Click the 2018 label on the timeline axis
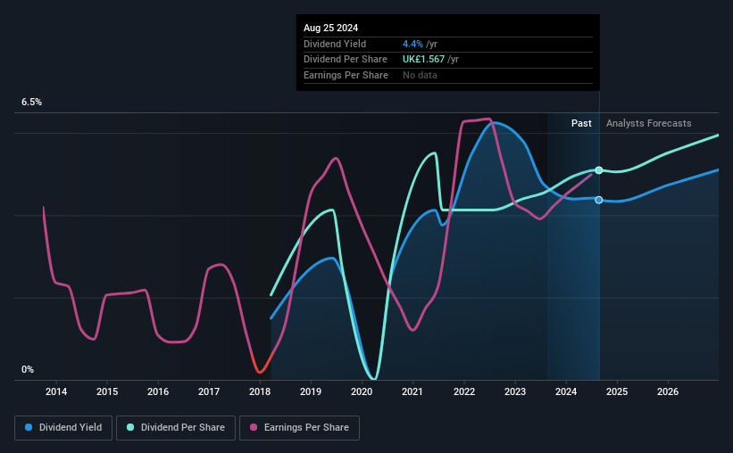This screenshot has width=733, height=453. pyautogui.click(x=260, y=391)
